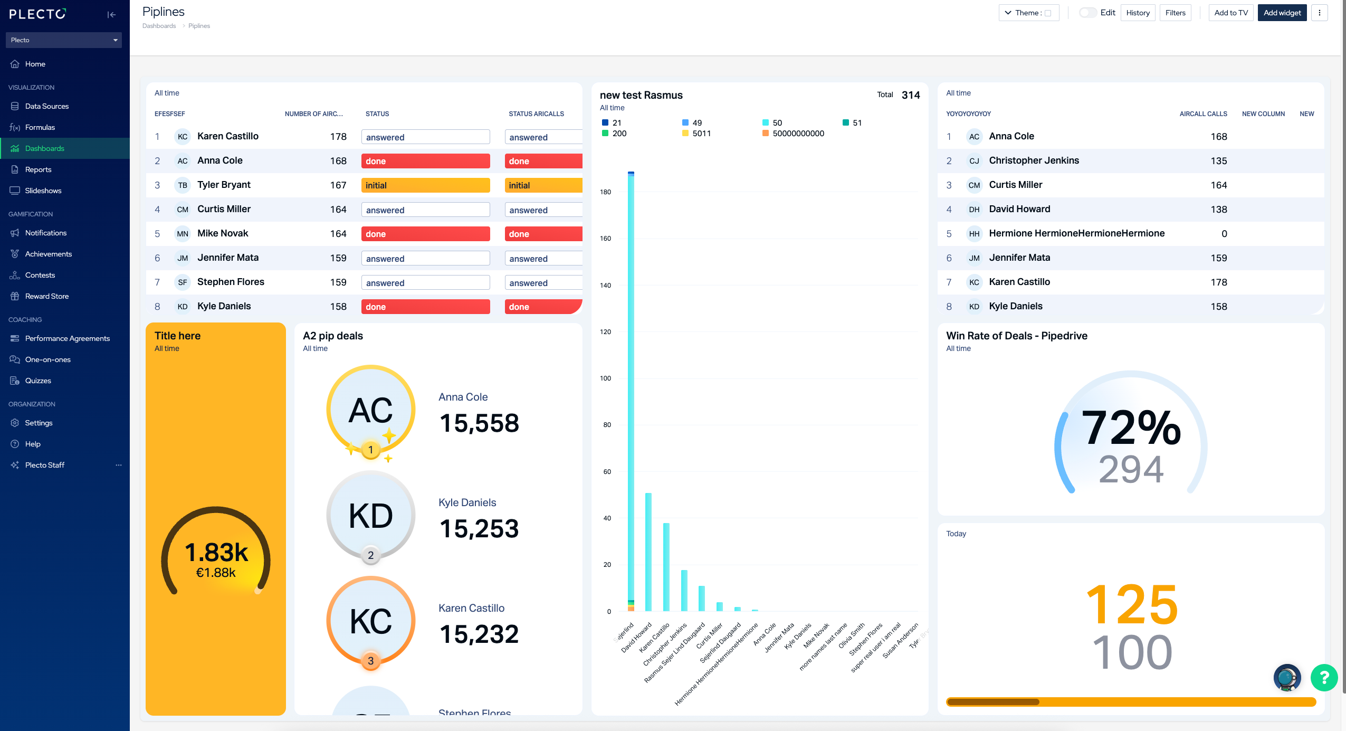Click the Dashboards breadcrumb link
Screen dimensions: 1346x731
pos(159,26)
